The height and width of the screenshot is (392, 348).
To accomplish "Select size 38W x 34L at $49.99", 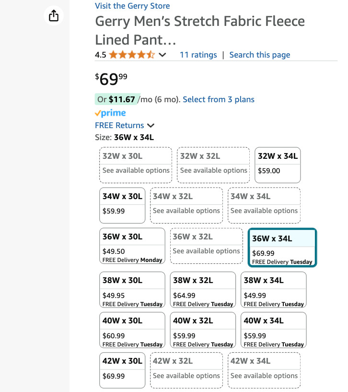I will 273,289.
